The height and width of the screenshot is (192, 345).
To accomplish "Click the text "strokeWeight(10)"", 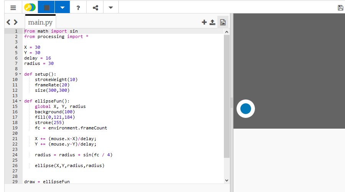I will (56, 79).
